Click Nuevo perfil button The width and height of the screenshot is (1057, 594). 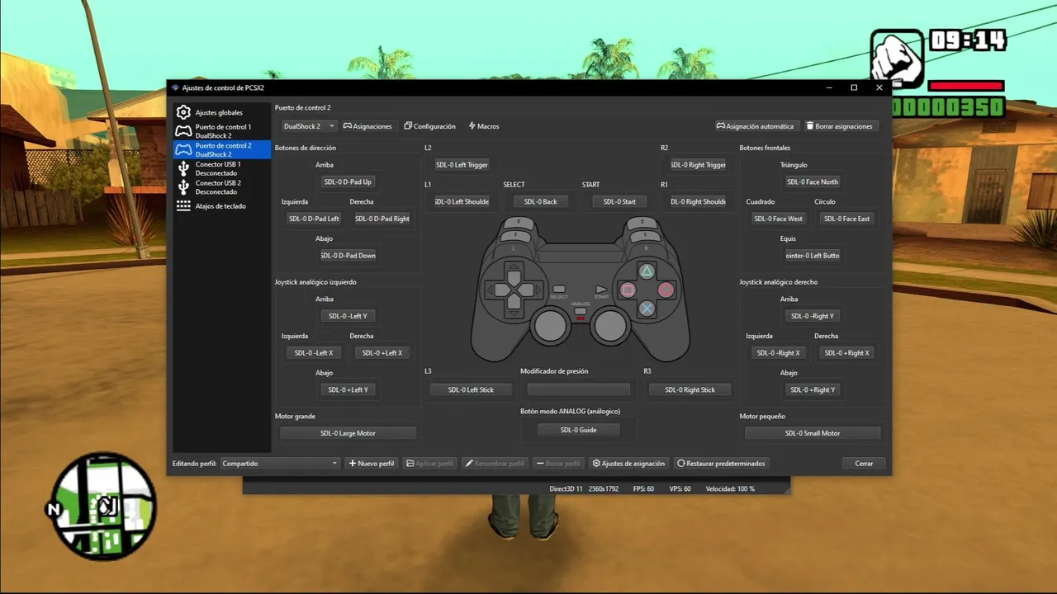click(x=372, y=464)
